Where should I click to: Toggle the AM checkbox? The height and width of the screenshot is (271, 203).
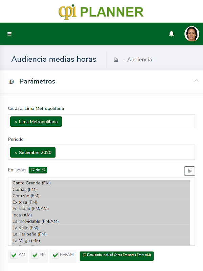pyautogui.click(x=14, y=255)
